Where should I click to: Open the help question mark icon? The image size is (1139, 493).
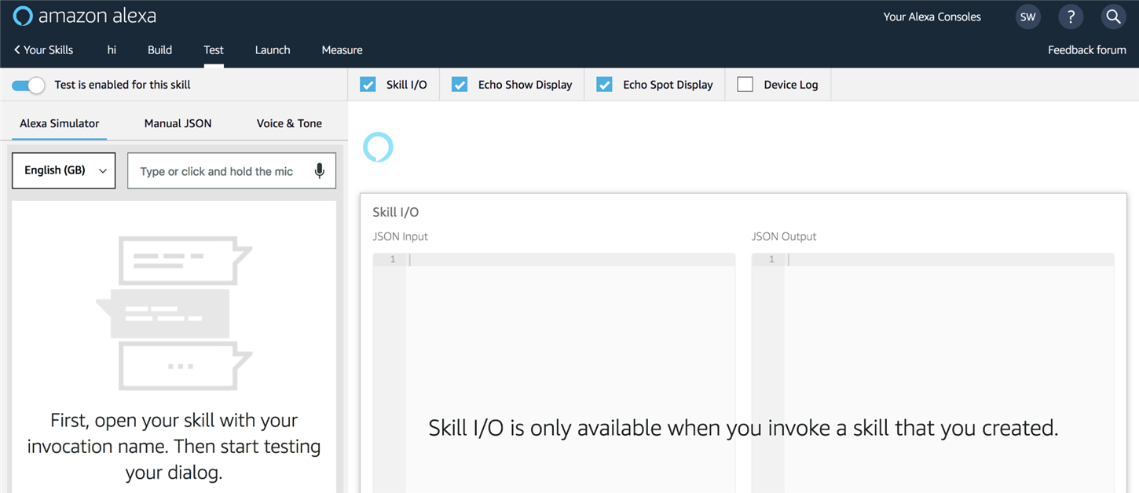coord(1070,16)
